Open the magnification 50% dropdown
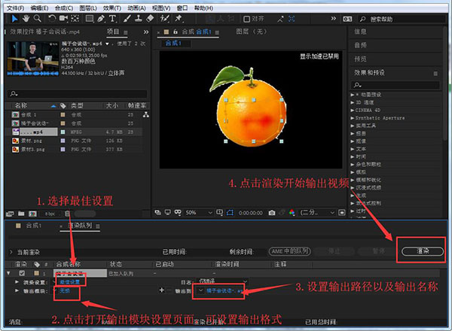Screen dimensions: 452x331 pos(199,213)
